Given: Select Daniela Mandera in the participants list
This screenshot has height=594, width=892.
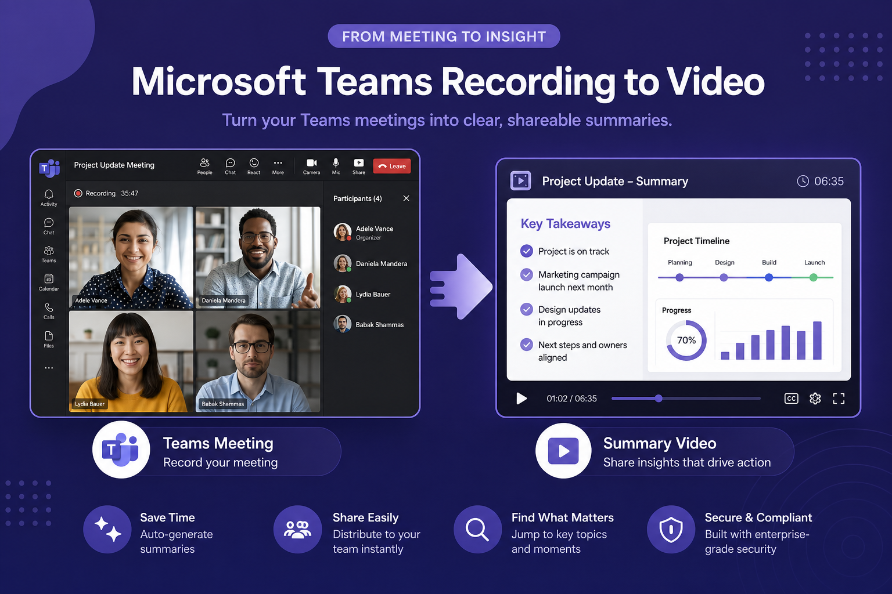Looking at the screenshot, I should click(x=372, y=263).
